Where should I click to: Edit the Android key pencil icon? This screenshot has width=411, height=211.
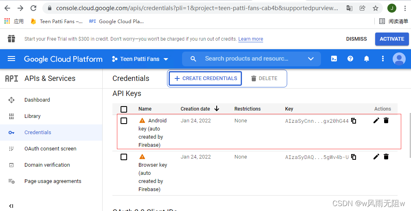point(376,120)
